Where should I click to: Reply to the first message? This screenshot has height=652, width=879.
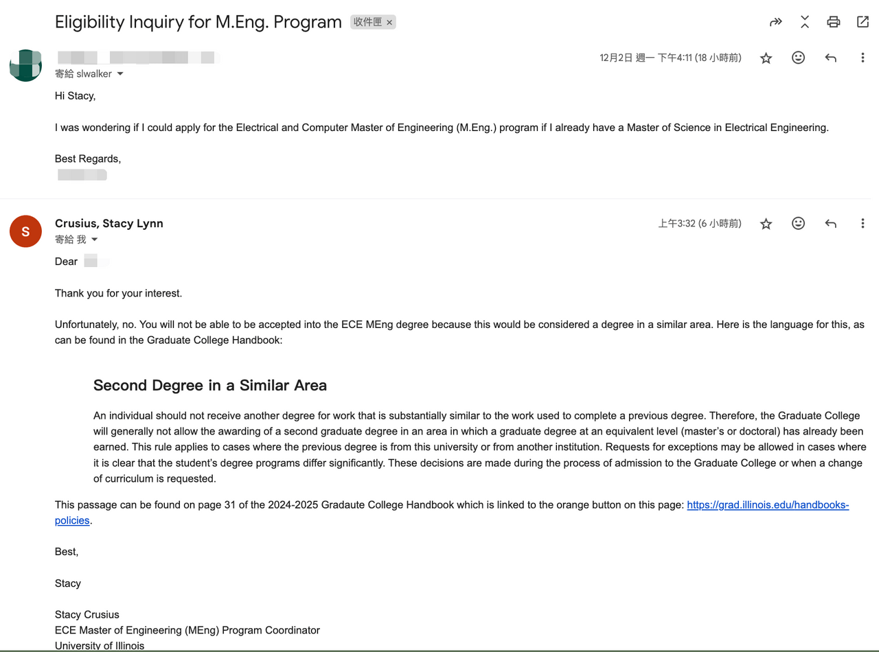pos(830,58)
